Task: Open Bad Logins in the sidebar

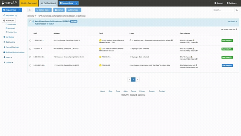Action: (9, 42)
